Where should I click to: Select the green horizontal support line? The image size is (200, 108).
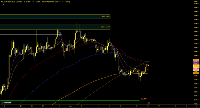click(70, 101)
